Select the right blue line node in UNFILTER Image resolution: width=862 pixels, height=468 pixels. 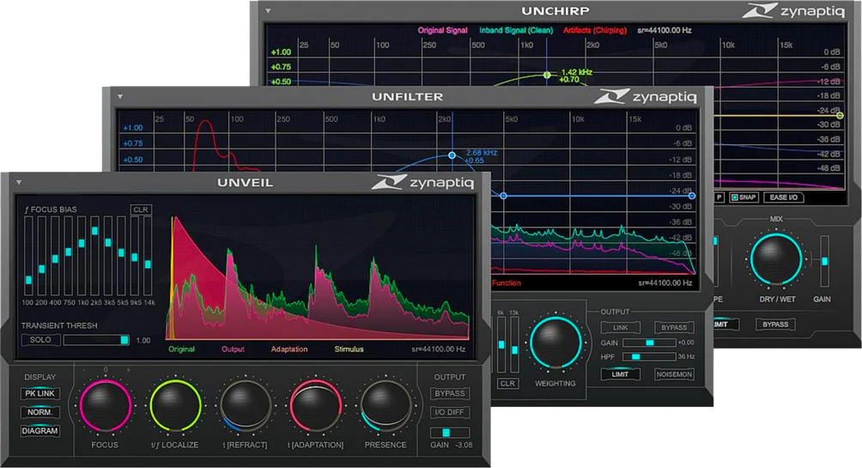coord(692,196)
